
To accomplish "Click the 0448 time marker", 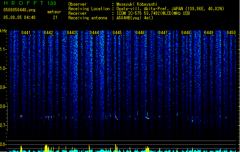I will [186, 33].
